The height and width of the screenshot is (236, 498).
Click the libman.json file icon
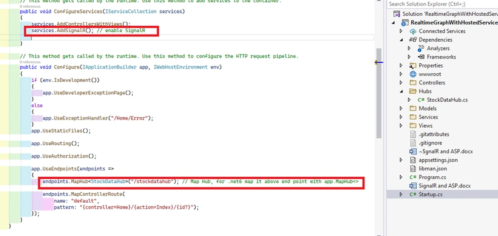[x=413, y=168]
